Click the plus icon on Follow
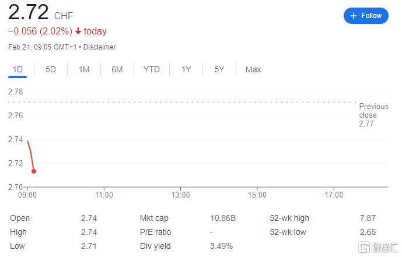This screenshot has width=402, height=257. [354, 16]
